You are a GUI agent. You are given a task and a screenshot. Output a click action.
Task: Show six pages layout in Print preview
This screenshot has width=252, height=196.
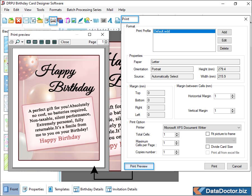(55, 42)
